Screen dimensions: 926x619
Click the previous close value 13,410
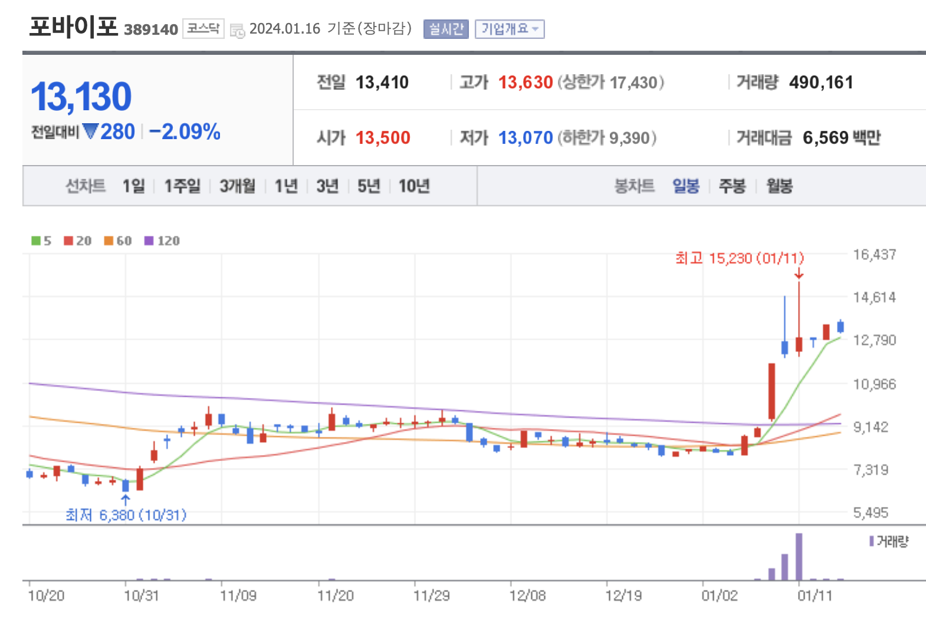(382, 83)
